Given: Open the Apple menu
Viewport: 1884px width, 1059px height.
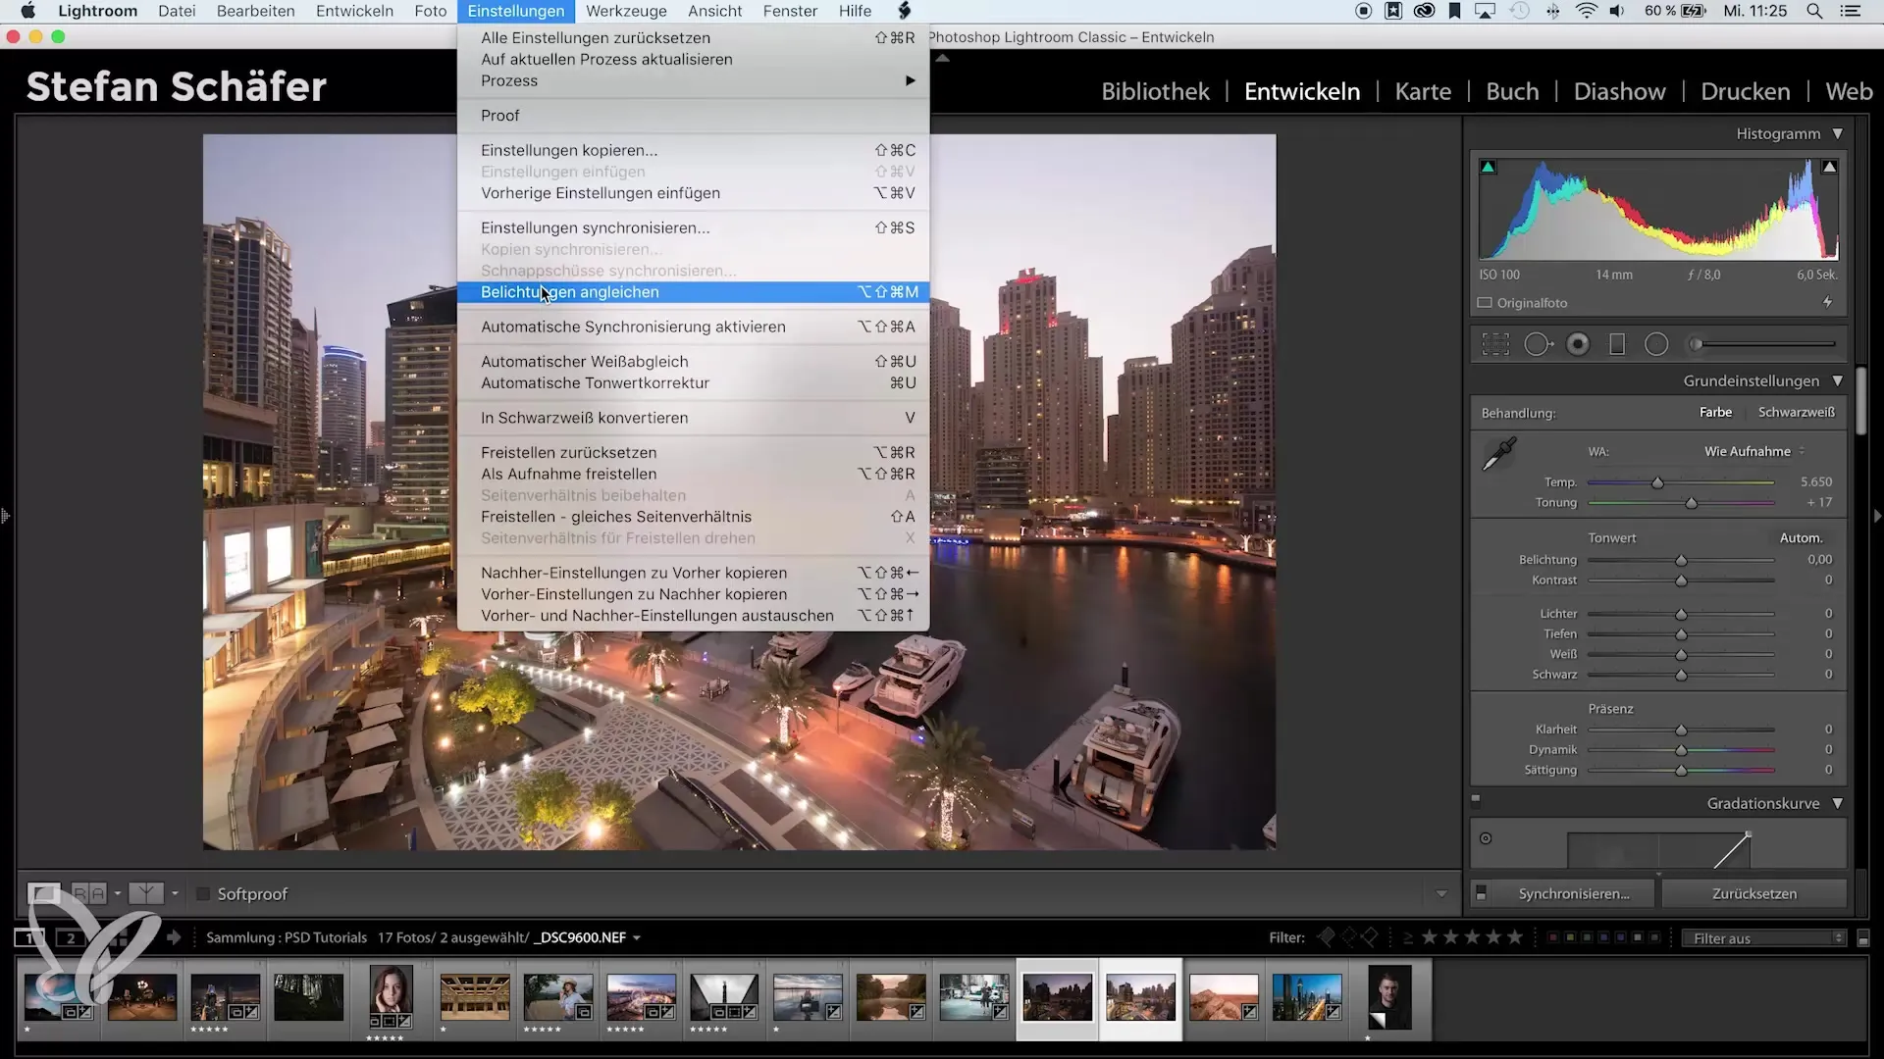Looking at the screenshot, I should pyautogui.click(x=27, y=11).
